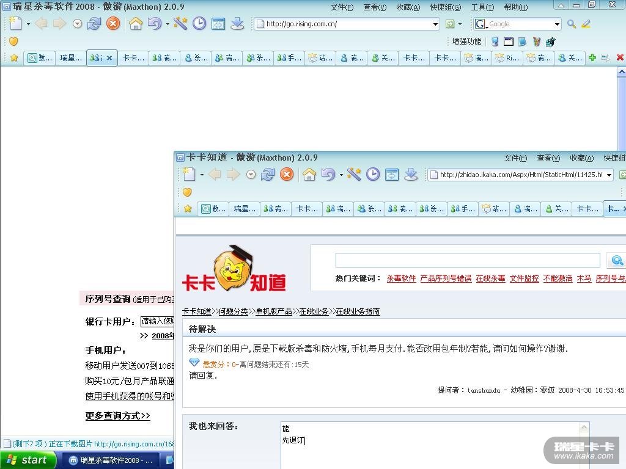Screen dimensions: 626x469
Task: Click the Stop icon in the 卡卡知道 window
Action: tap(287, 174)
